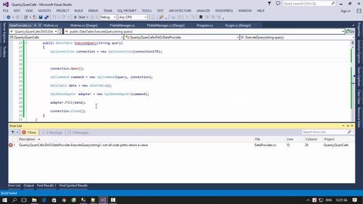
Task: Click the New Project toolbar icon
Action: point(26,17)
